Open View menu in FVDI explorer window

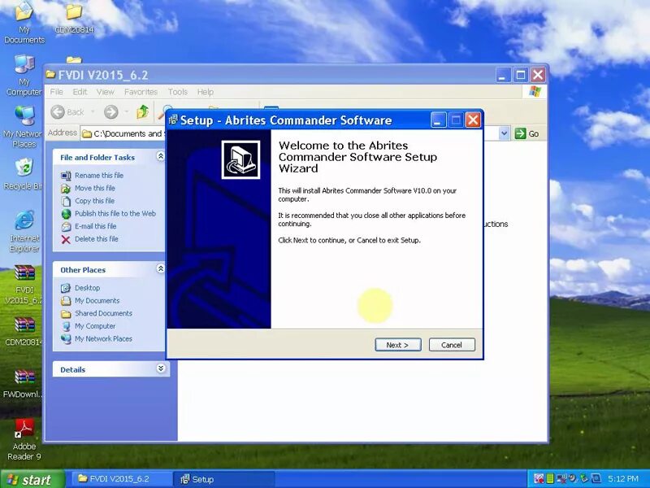point(106,92)
